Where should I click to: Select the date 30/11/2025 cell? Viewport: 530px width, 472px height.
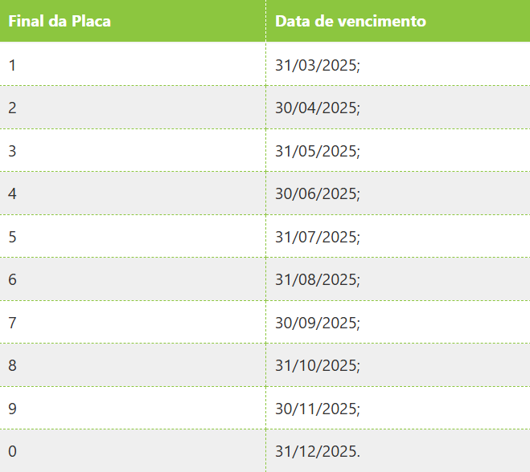(x=398, y=409)
